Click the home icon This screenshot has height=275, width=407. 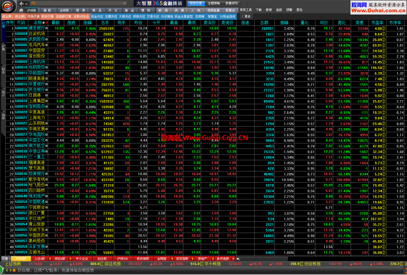pyautogui.click(x=21, y=10)
